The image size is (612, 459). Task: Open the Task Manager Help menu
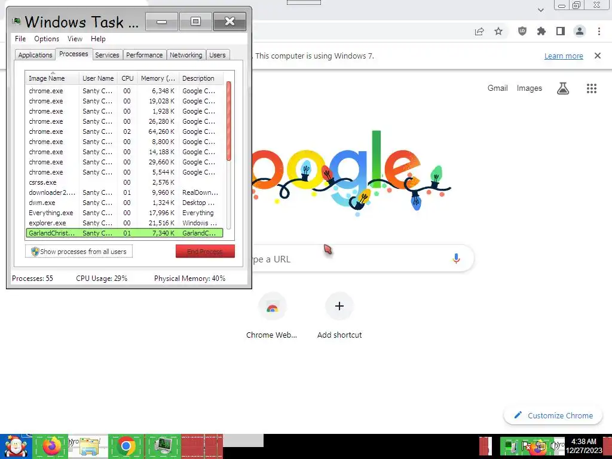(x=98, y=39)
